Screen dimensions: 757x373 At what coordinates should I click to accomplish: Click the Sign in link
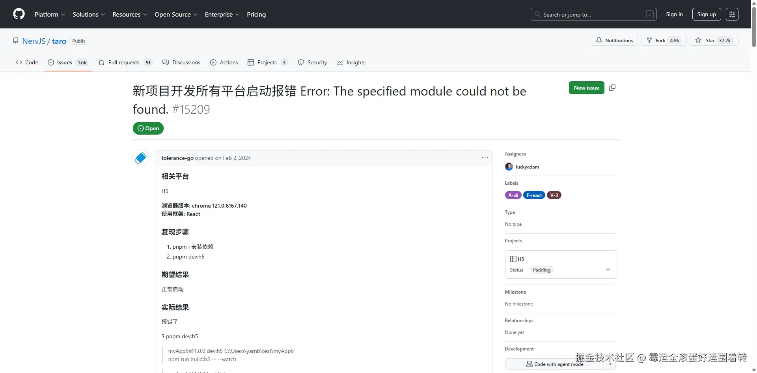674,14
